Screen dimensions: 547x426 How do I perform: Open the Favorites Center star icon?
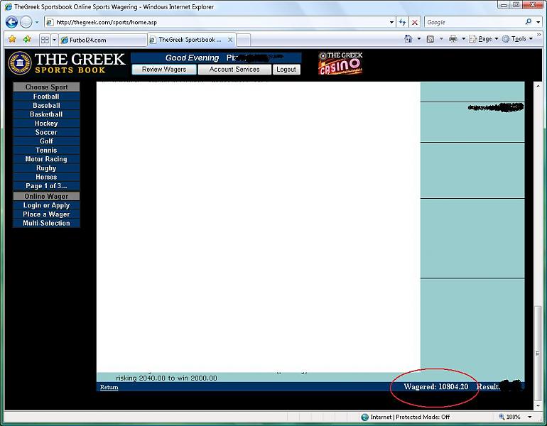click(12, 39)
